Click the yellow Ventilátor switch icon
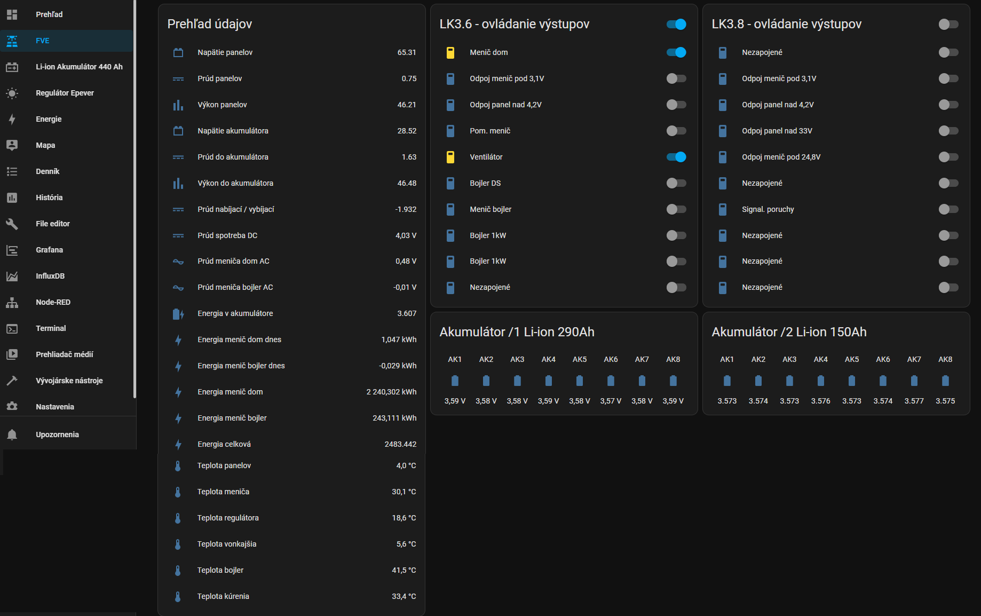The height and width of the screenshot is (616, 981). 450,157
